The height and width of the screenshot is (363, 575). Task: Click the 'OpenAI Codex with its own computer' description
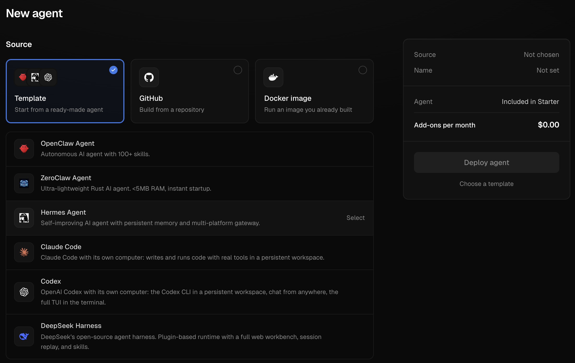pos(189,297)
